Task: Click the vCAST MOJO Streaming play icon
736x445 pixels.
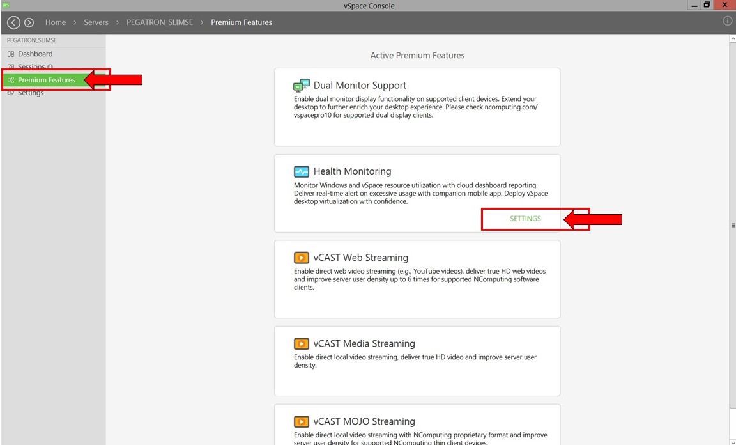Action: (x=302, y=421)
